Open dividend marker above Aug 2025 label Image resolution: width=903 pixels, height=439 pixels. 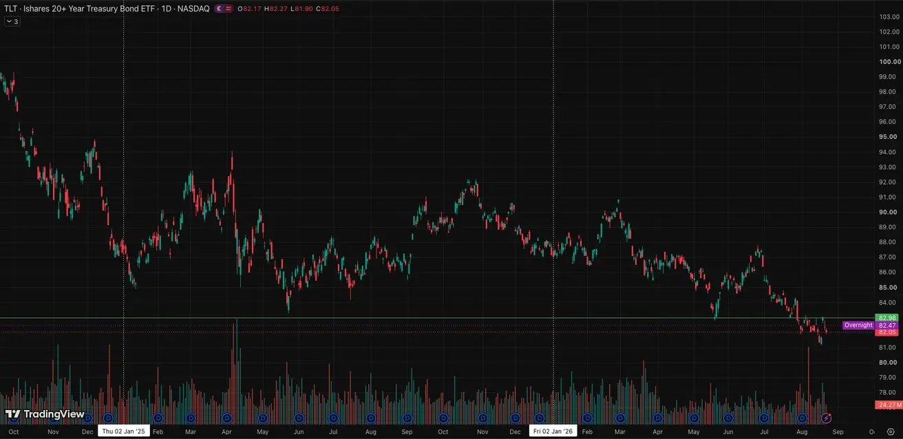click(x=371, y=418)
